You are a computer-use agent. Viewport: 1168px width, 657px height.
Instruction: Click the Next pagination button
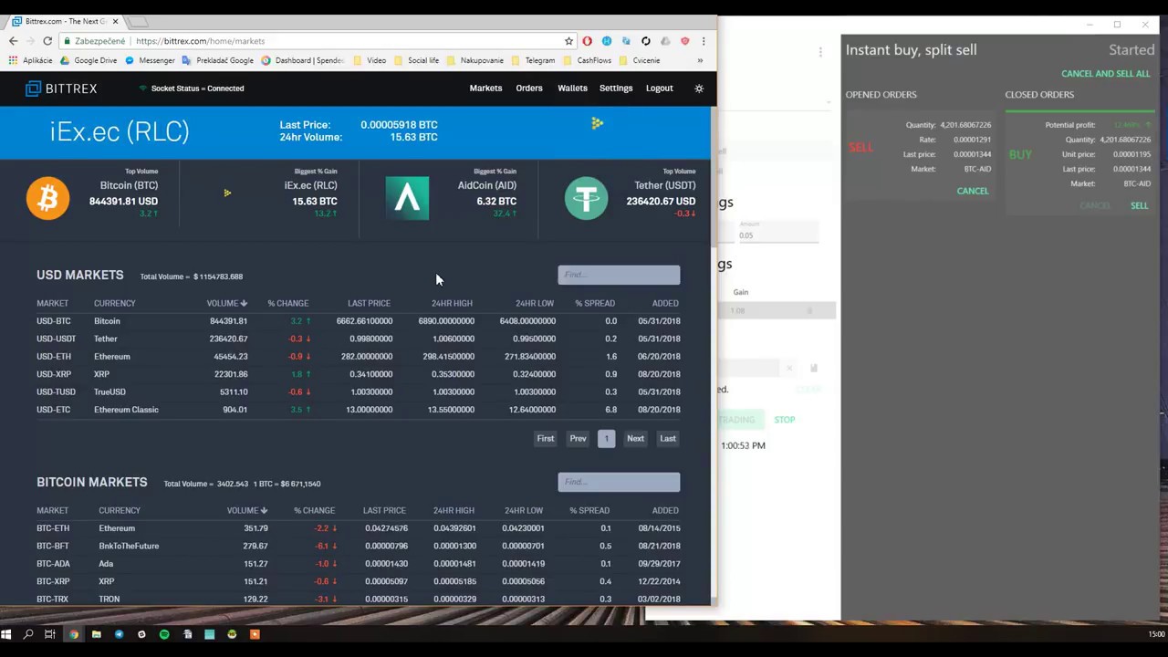635,439
